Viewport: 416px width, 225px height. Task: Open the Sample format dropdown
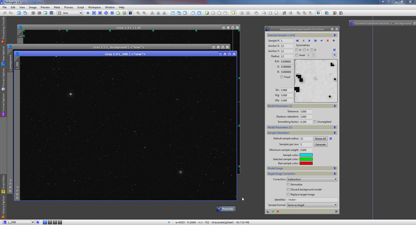[311, 205]
